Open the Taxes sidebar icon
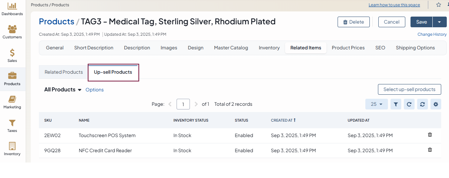Image resolution: width=449 pixels, height=178 pixels. tap(12, 123)
